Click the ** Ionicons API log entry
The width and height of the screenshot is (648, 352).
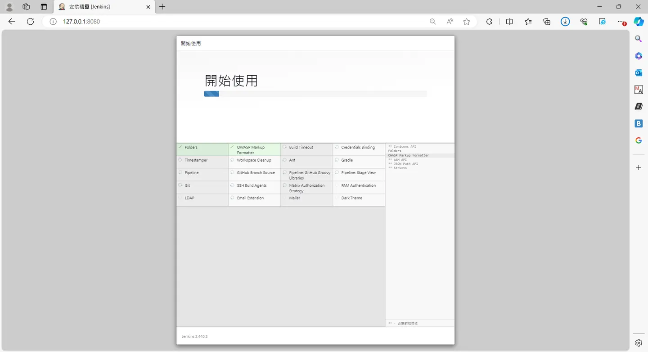[x=402, y=147]
